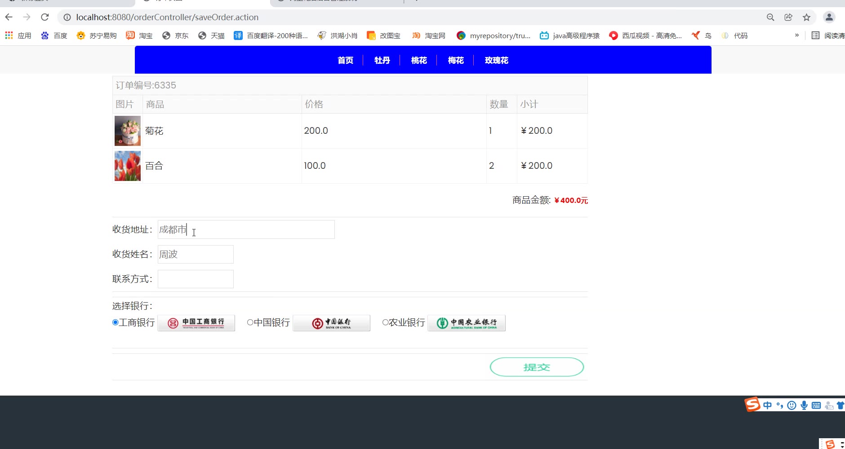This screenshot has width=845, height=449.
Task: Toggle Sogou Chinese/English 中 mode
Action: point(767,405)
